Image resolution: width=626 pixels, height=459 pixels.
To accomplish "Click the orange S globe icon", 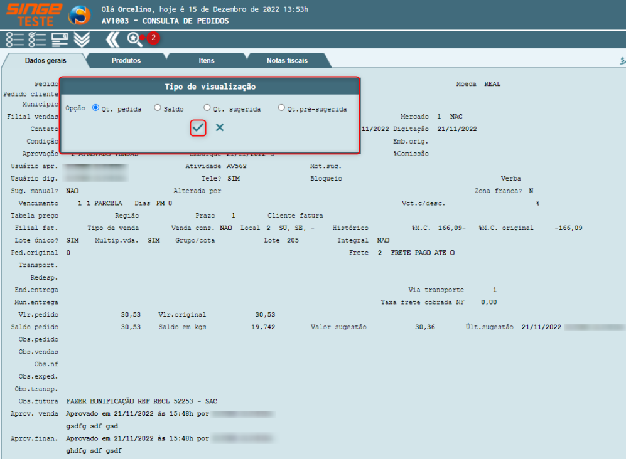I will pos(79,15).
